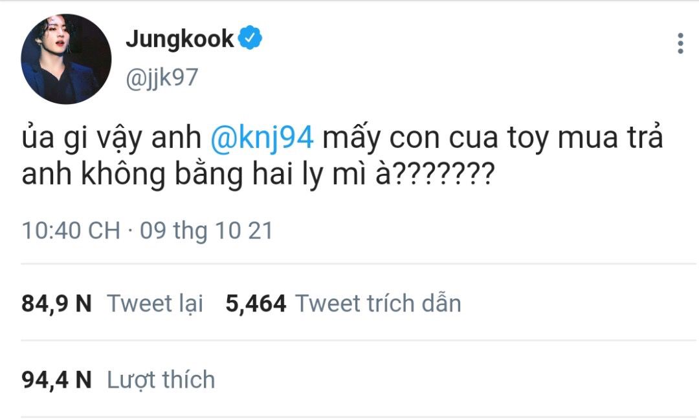699x420 pixels.
Task: Click the date 09 thg 10 21
Action: (x=206, y=231)
